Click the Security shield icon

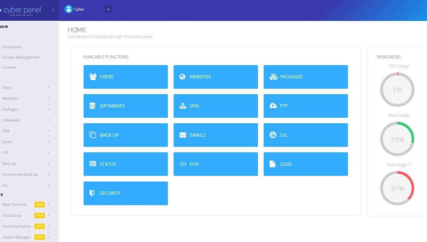pyautogui.click(x=92, y=193)
